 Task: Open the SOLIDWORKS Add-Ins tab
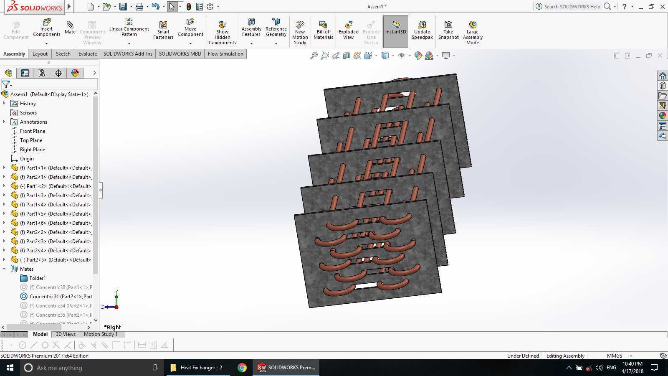[128, 54]
